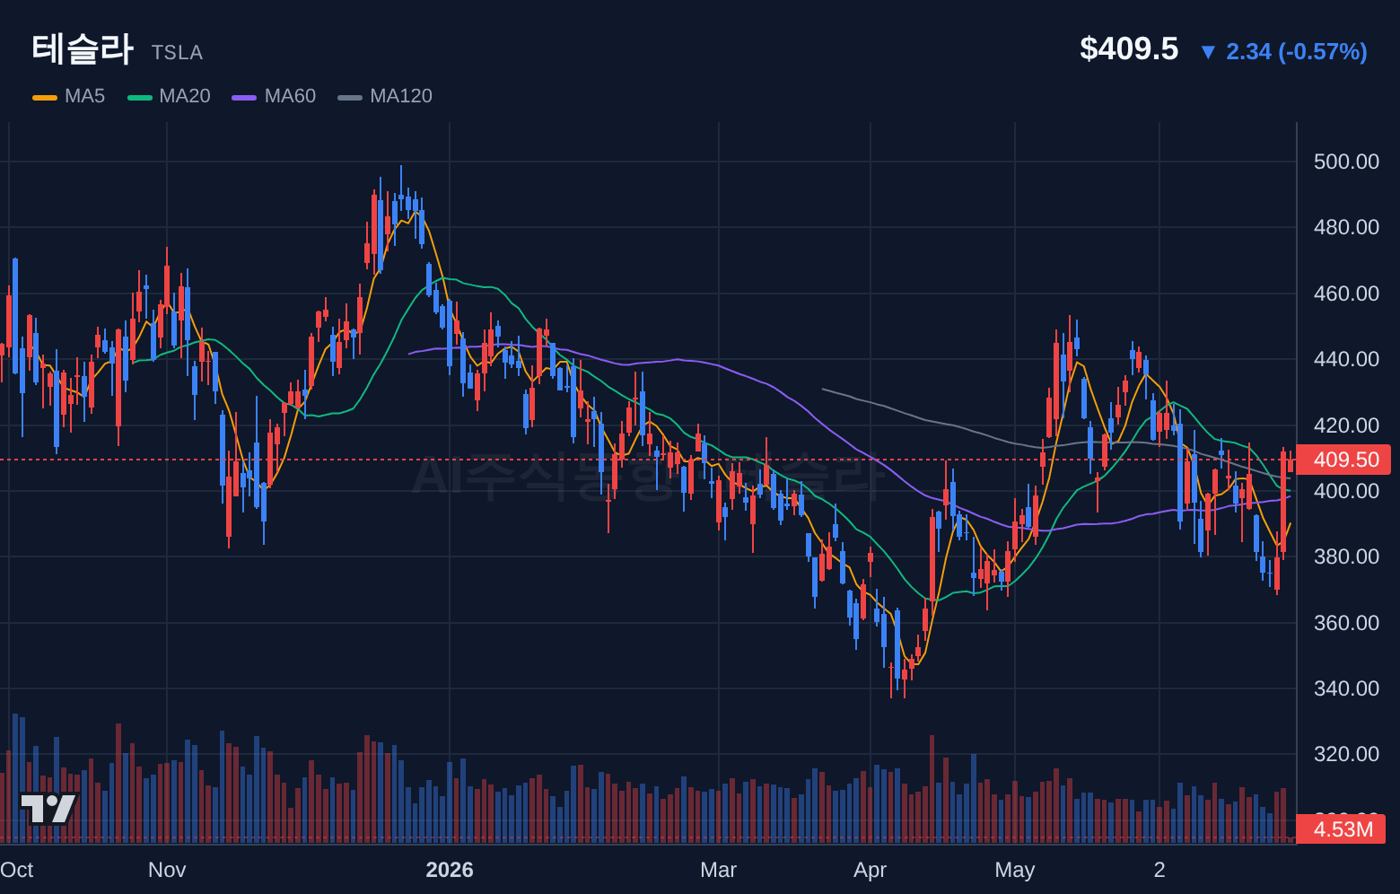
Task: Click the MA60 purple legend swatch
Action: point(244,97)
